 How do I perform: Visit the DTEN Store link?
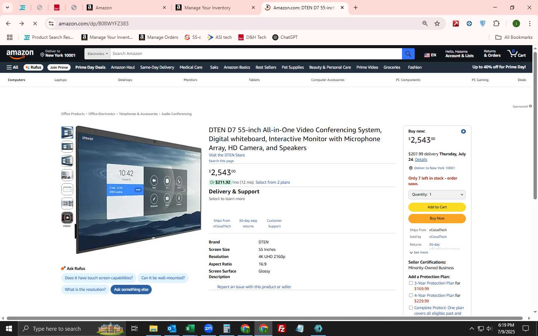(x=227, y=155)
